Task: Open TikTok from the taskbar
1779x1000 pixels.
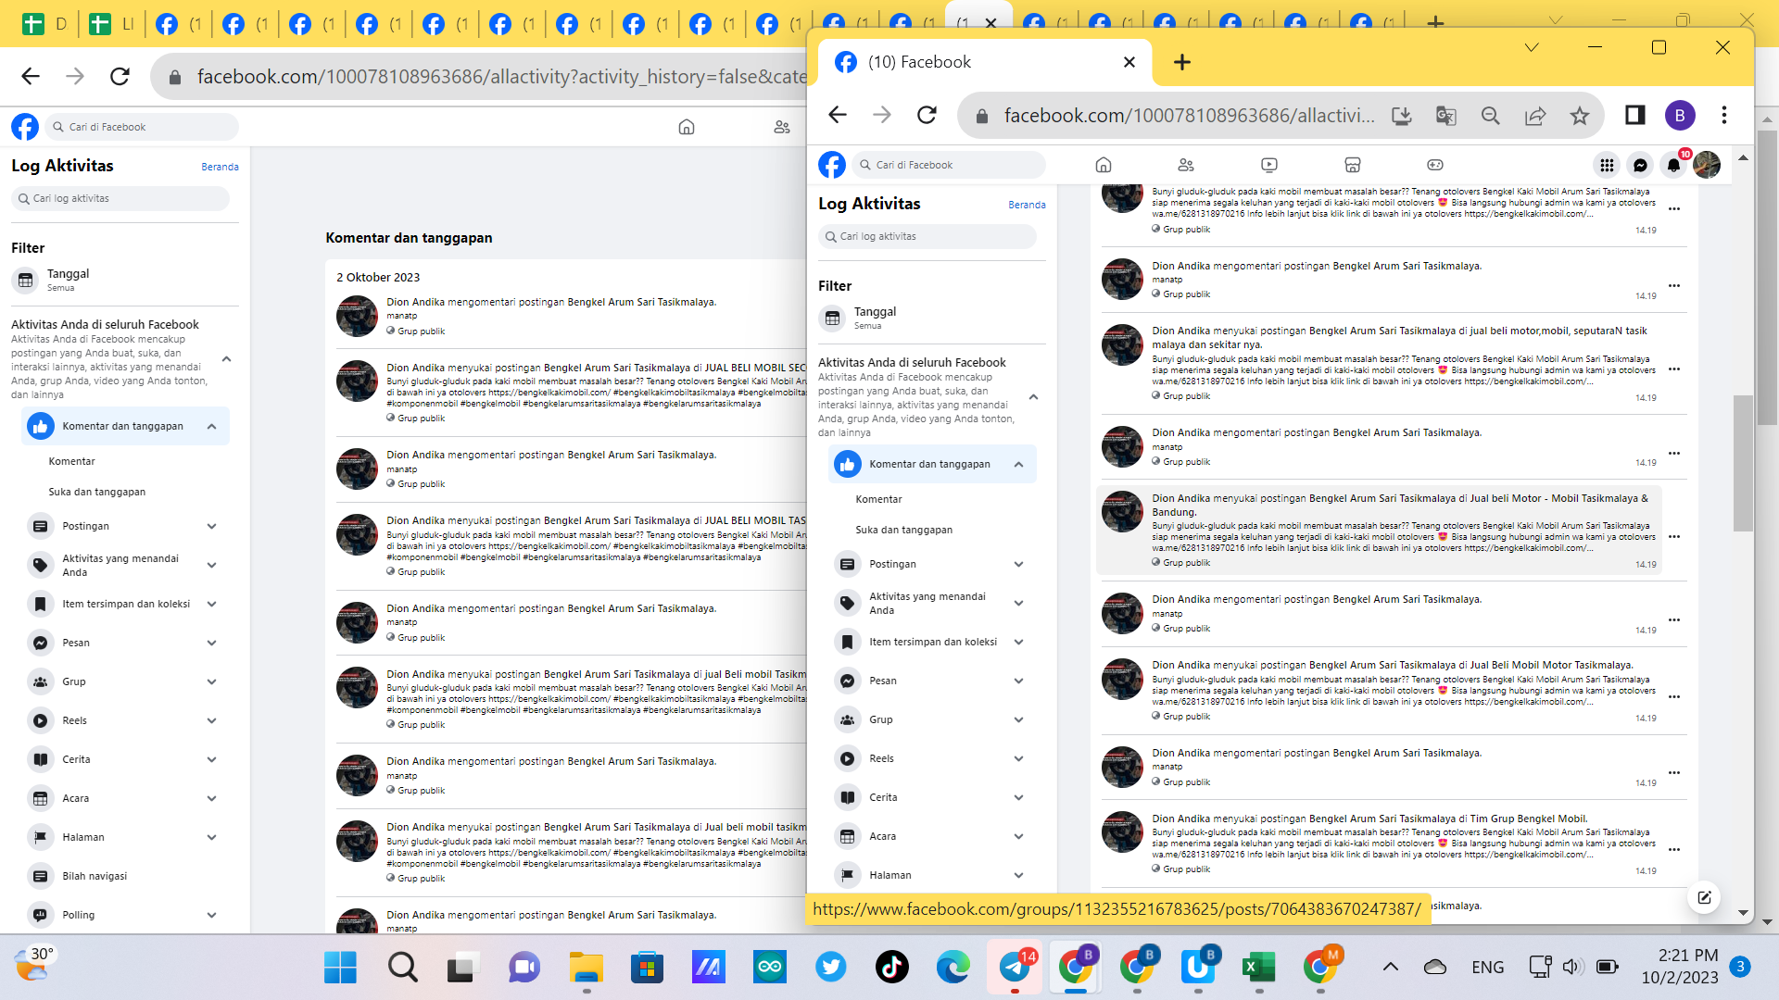Action: pos(892,968)
